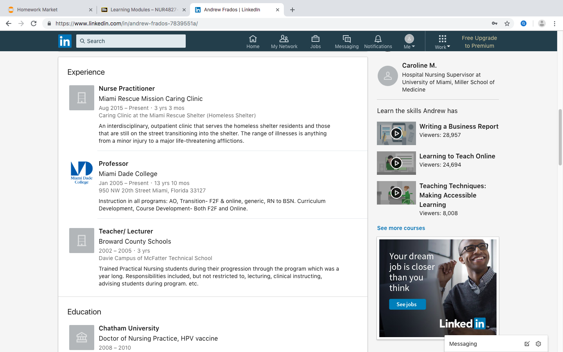563x352 pixels.
Task: Open Chrome three-dot menu
Action: 554,23
